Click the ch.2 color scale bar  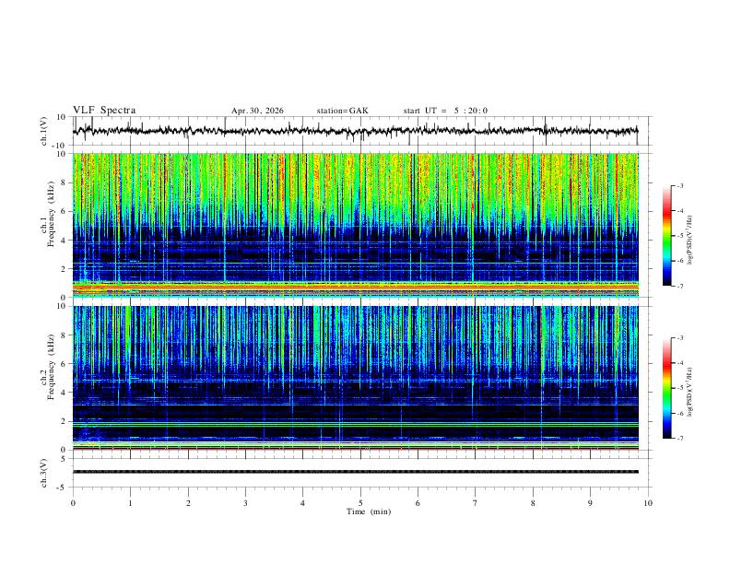click(x=666, y=388)
